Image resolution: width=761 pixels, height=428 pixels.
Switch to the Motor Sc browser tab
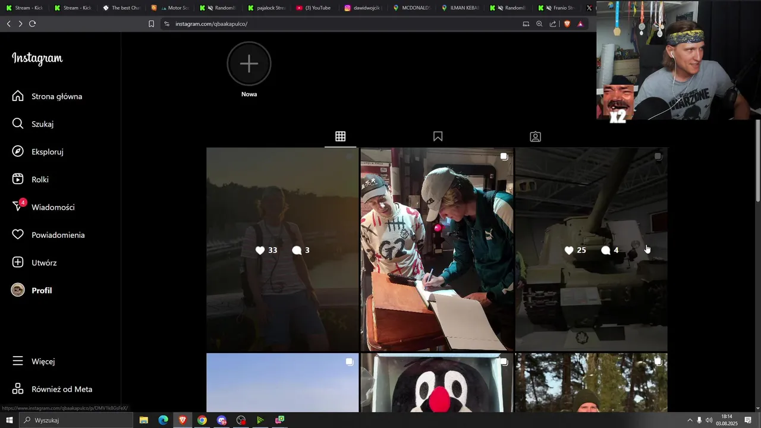point(170,8)
